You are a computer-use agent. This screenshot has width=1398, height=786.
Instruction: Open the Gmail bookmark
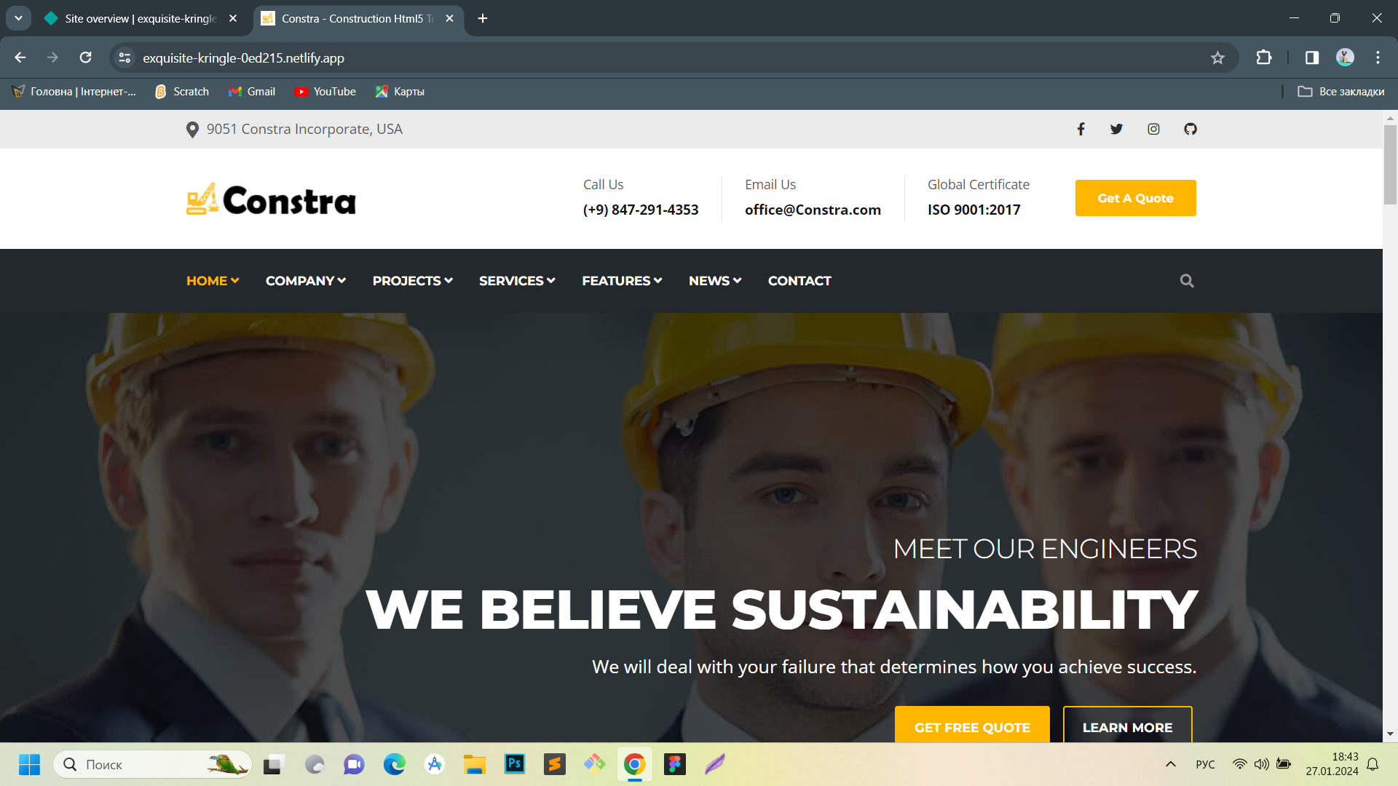[251, 92]
